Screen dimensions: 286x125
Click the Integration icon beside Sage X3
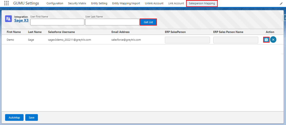tap(8, 19)
